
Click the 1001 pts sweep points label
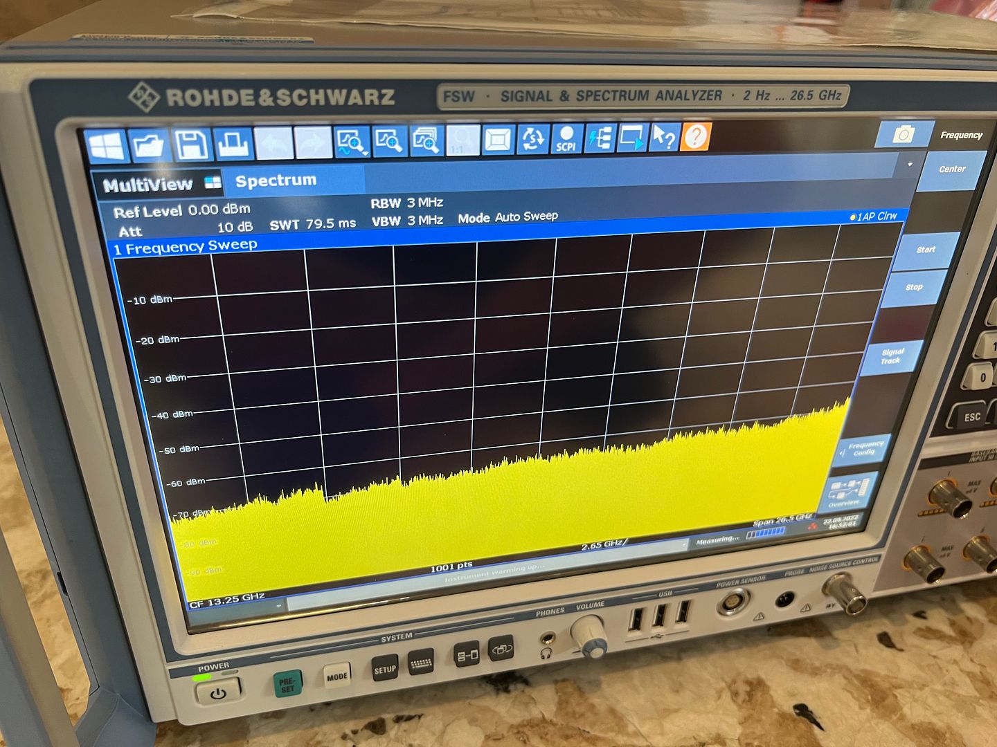tap(451, 567)
